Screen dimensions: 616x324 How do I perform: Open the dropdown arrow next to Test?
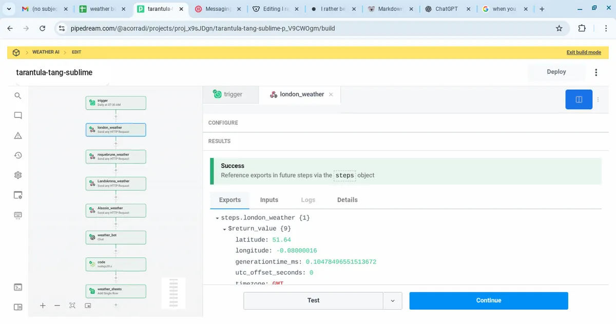[393, 301]
